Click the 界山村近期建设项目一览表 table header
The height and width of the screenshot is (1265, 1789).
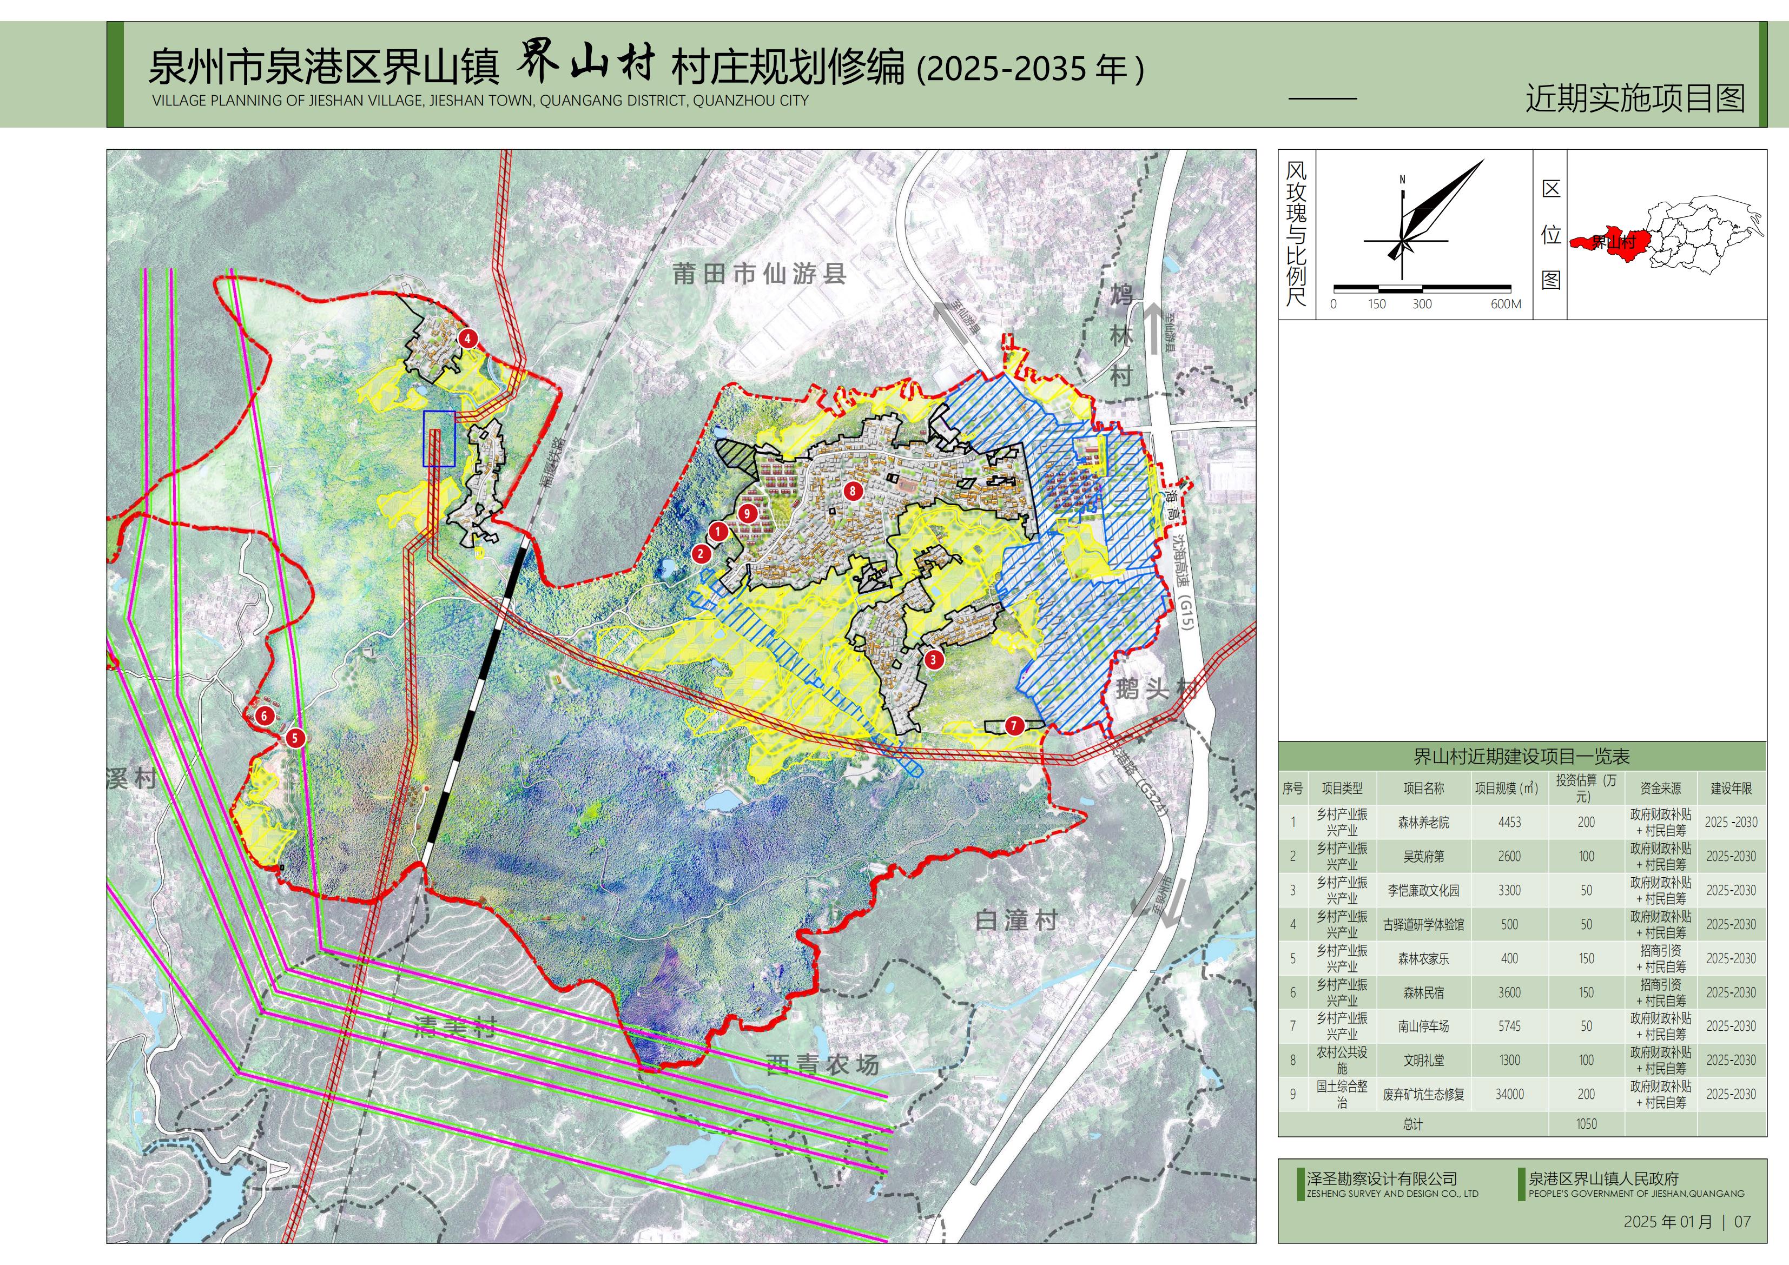[x=1521, y=757]
